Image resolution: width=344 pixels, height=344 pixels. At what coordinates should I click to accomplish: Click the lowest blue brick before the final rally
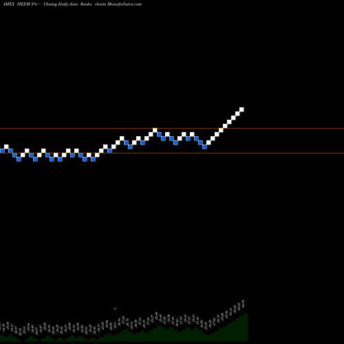pos(204,147)
